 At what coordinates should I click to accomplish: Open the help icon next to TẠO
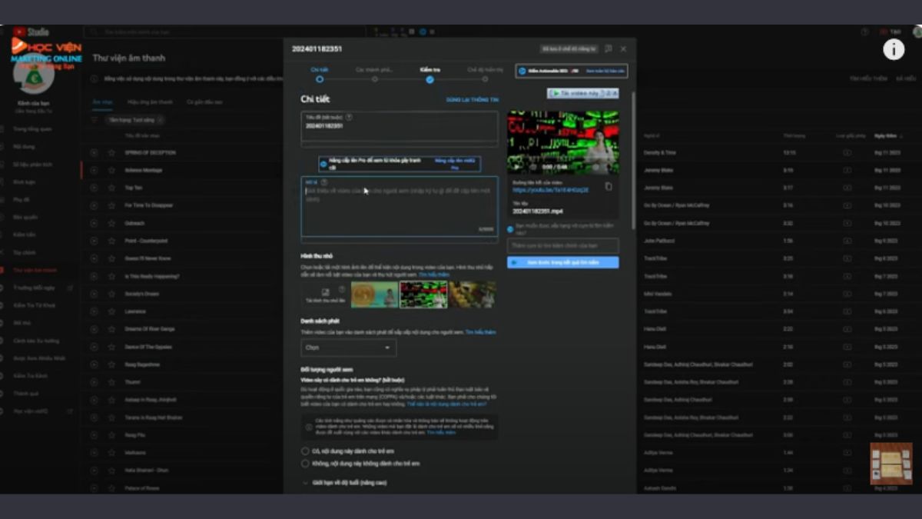point(864,32)
